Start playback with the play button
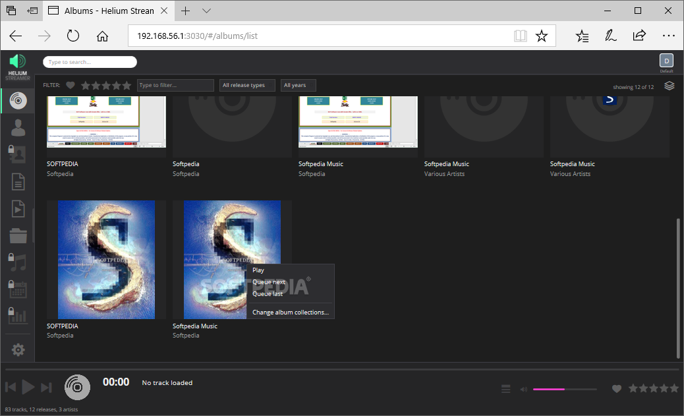The width and height of the screenshot is (684, 416). click(28, 387)
